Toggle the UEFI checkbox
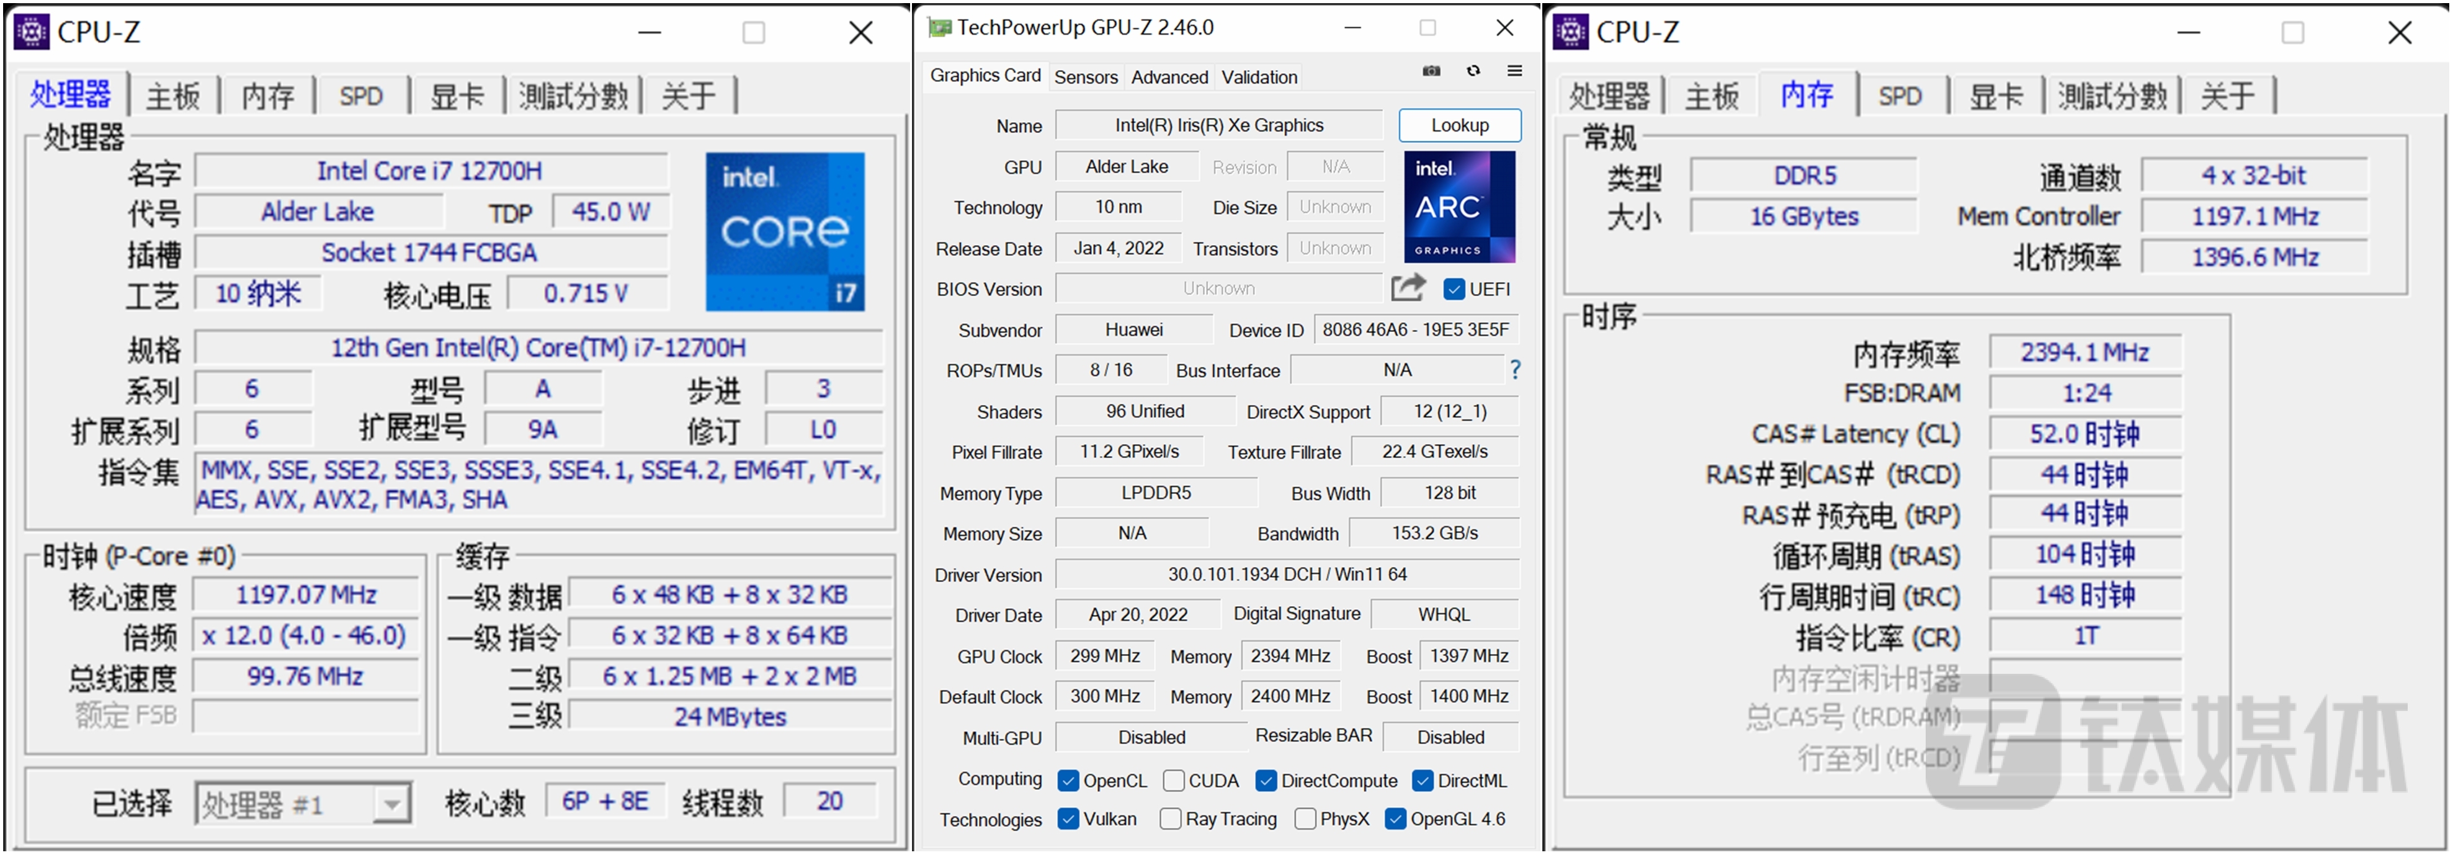 click(1453, 289)
